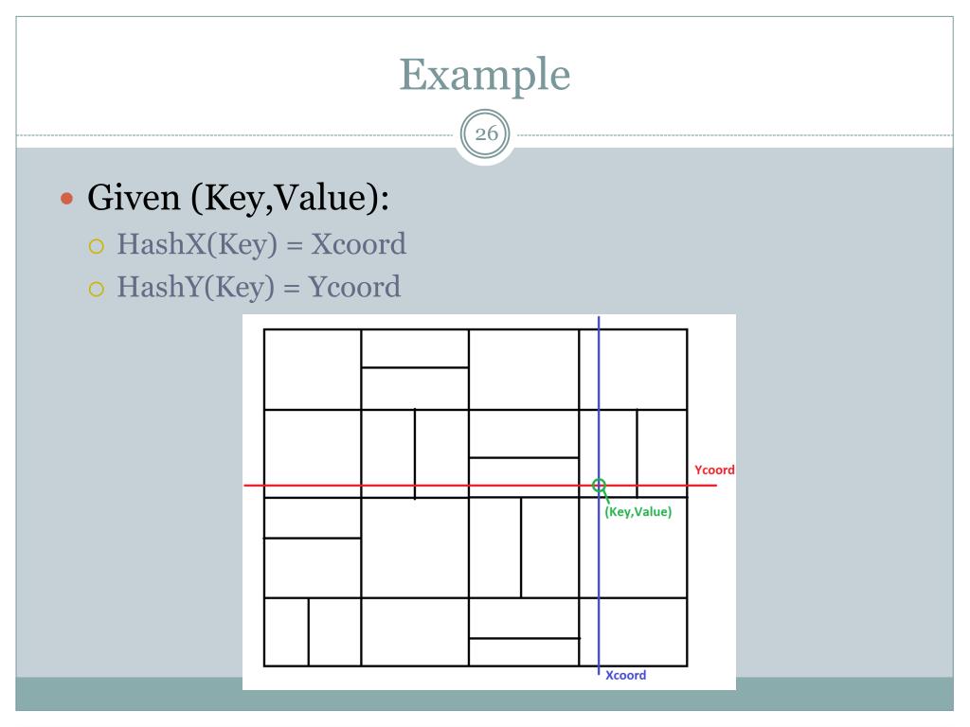Click the top-left rectangle of the grid
Screen dimensions: 970x727
coord(313,370)
